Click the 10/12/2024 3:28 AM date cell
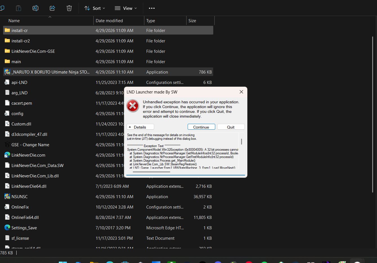Viewport: 377px width, 263px height. tap(114, 207)
